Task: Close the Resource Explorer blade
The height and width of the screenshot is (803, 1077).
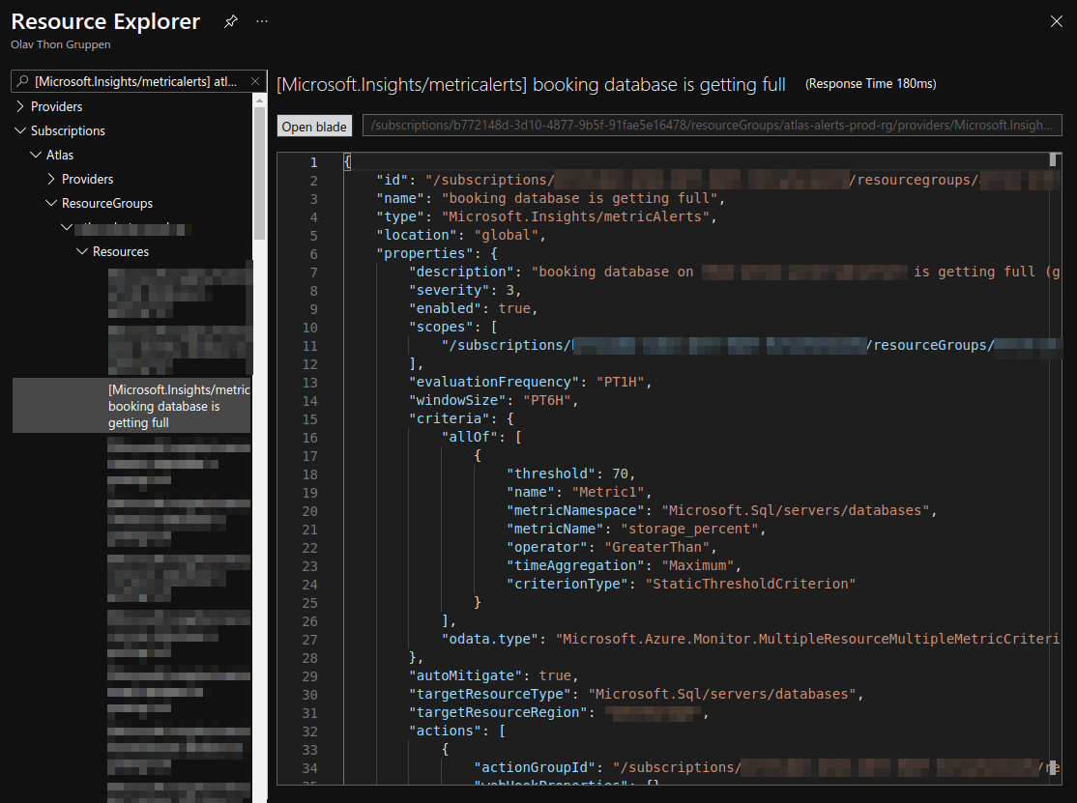Action: [x=1056, y=20]
